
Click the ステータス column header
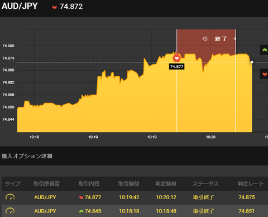pos(205,184)
